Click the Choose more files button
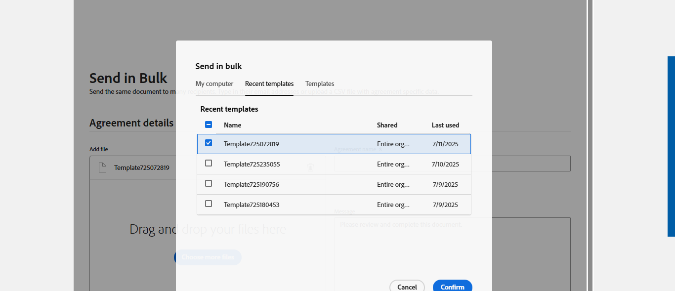This screenshot has width=675, height=291. click(x=208, y=257)
